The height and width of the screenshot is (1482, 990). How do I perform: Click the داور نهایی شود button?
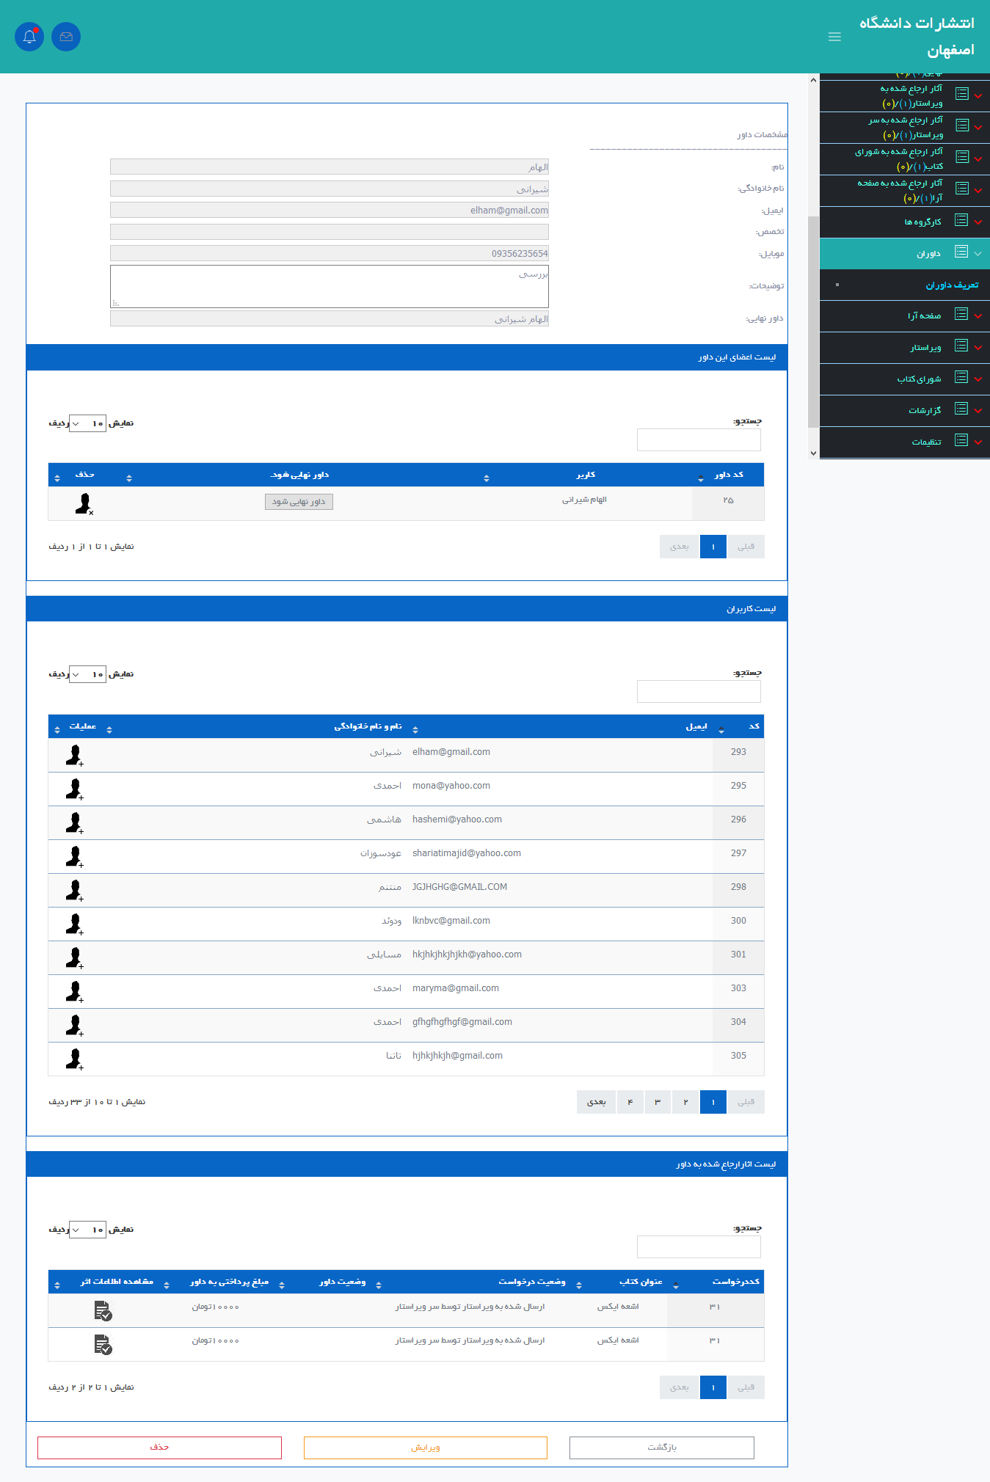click(299, 502)
